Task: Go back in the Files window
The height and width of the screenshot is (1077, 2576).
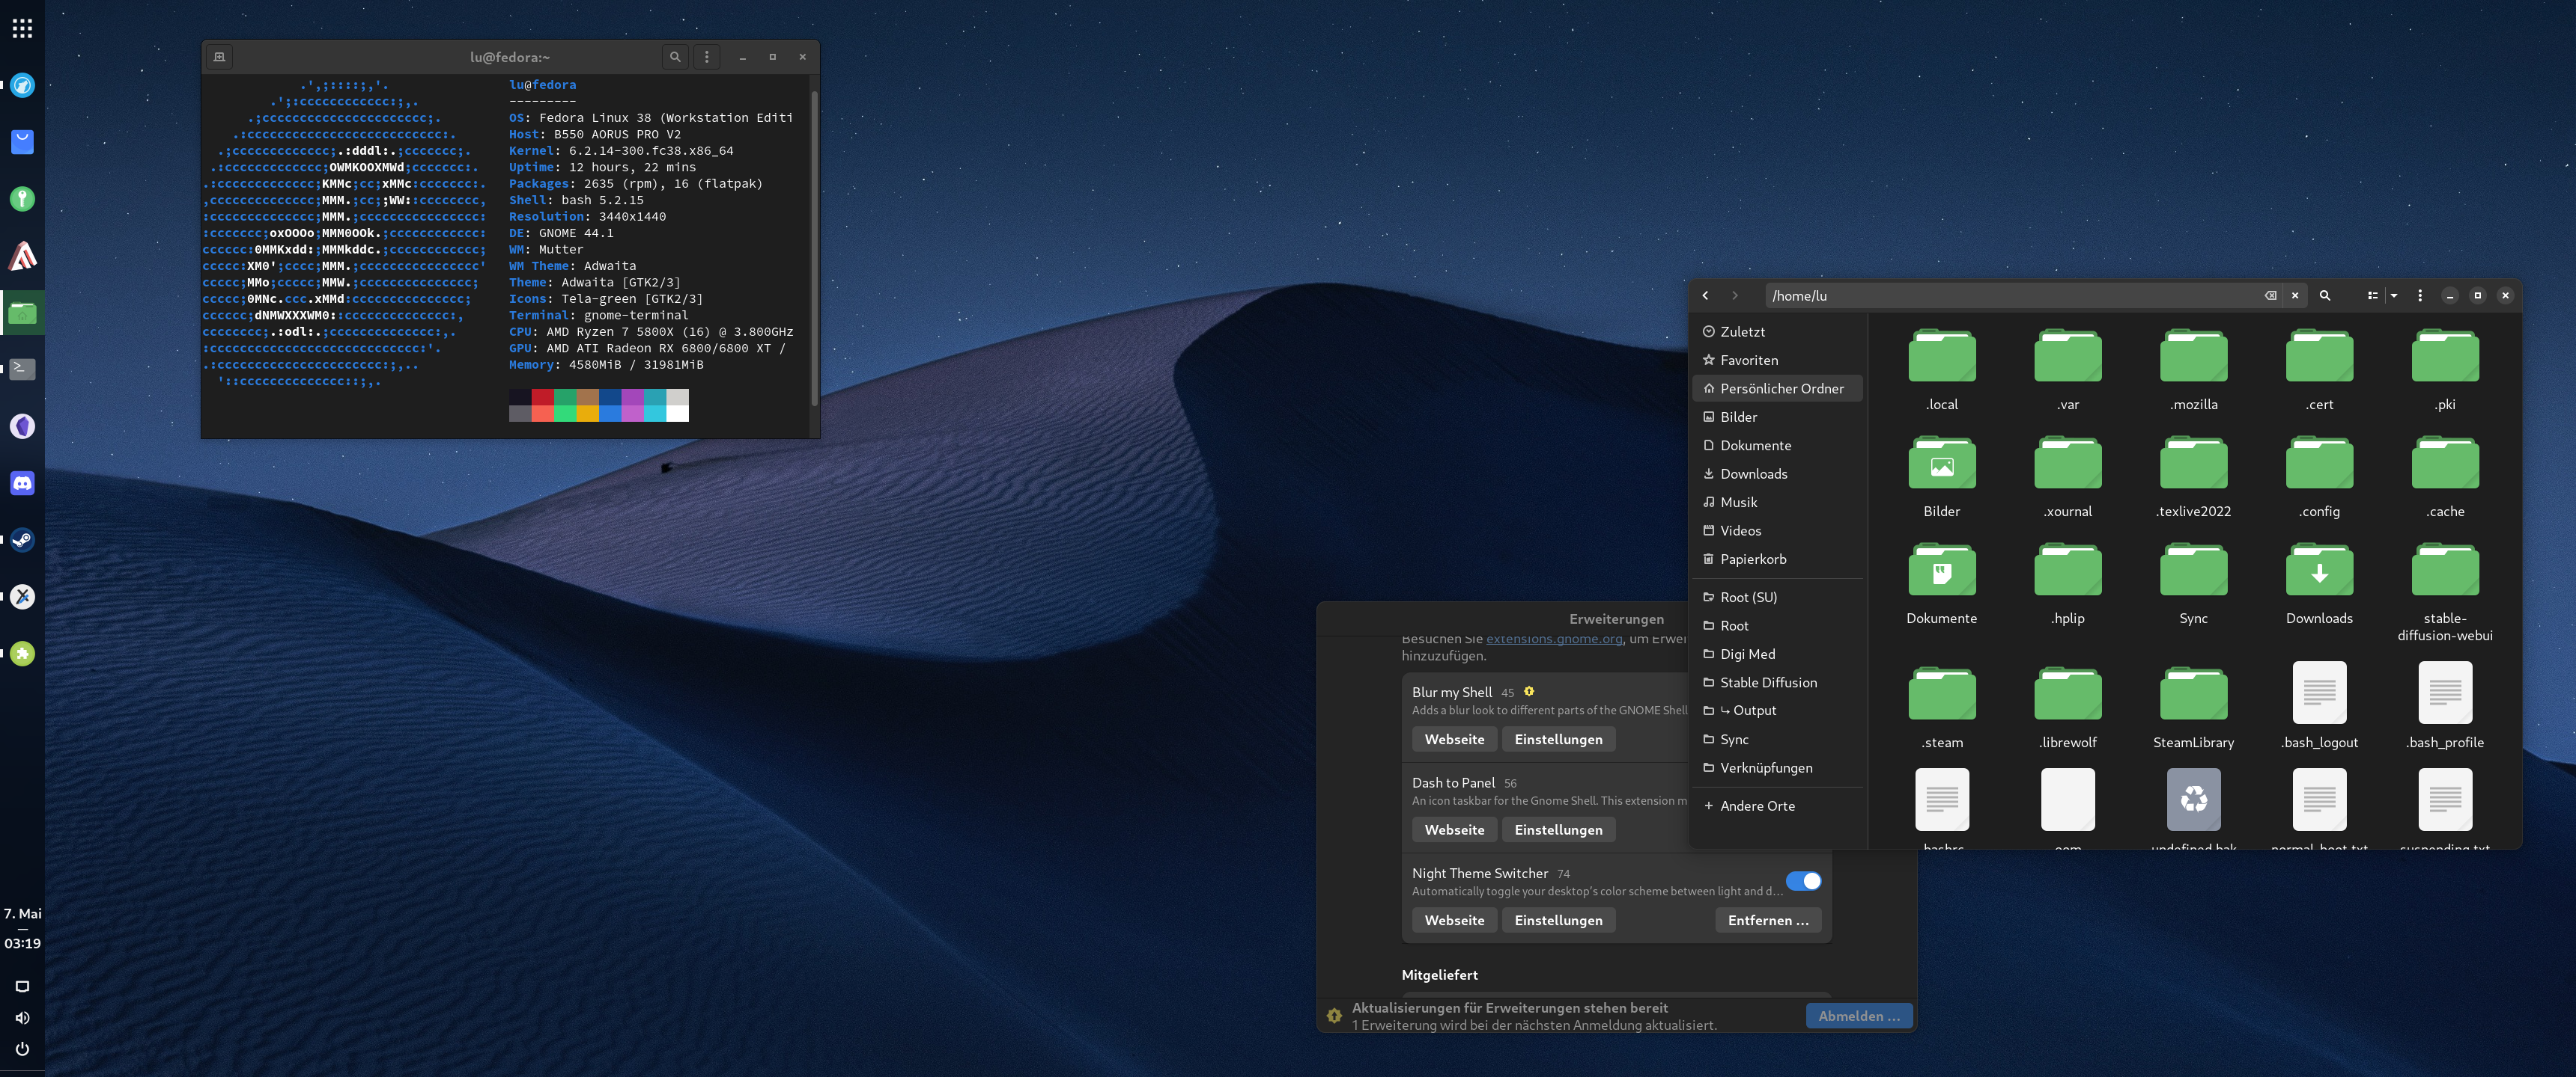Action: [1706, 295]
